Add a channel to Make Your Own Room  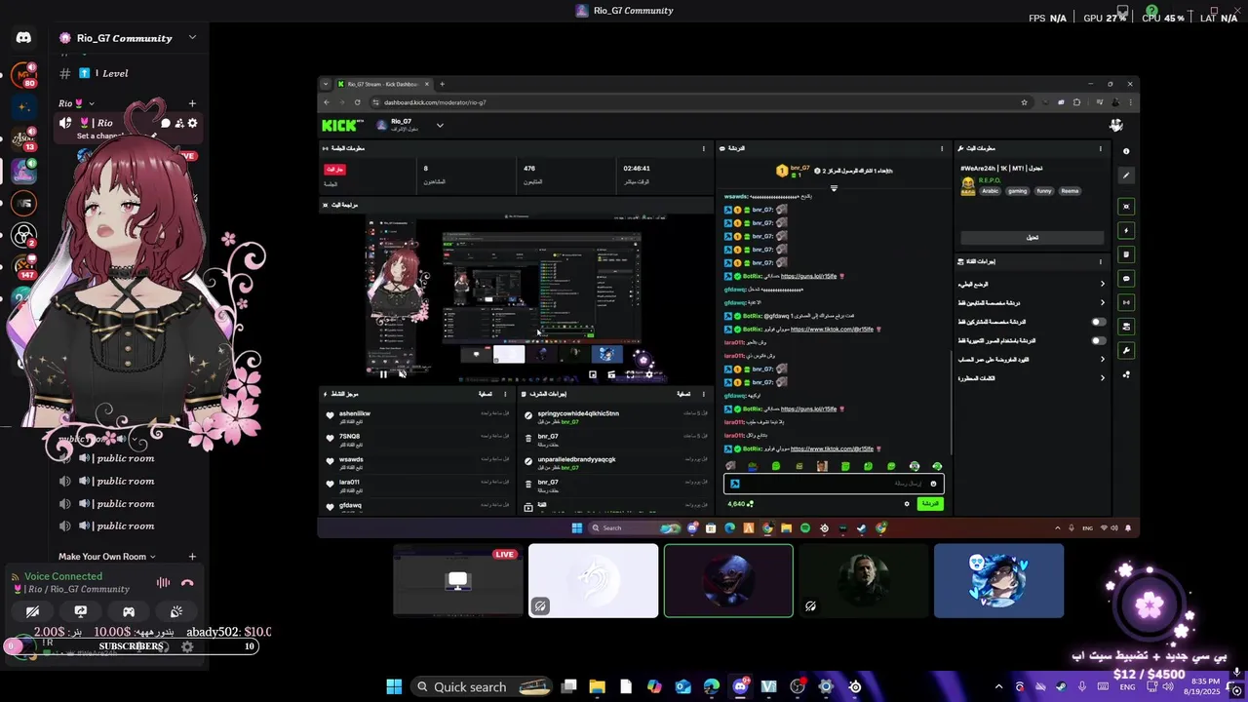tap(192, 557)
